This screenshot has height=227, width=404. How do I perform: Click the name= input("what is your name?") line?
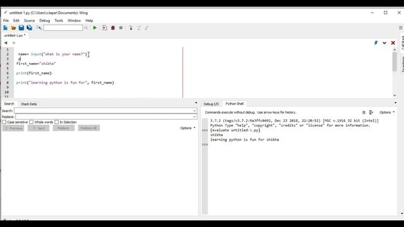[52, 54]
